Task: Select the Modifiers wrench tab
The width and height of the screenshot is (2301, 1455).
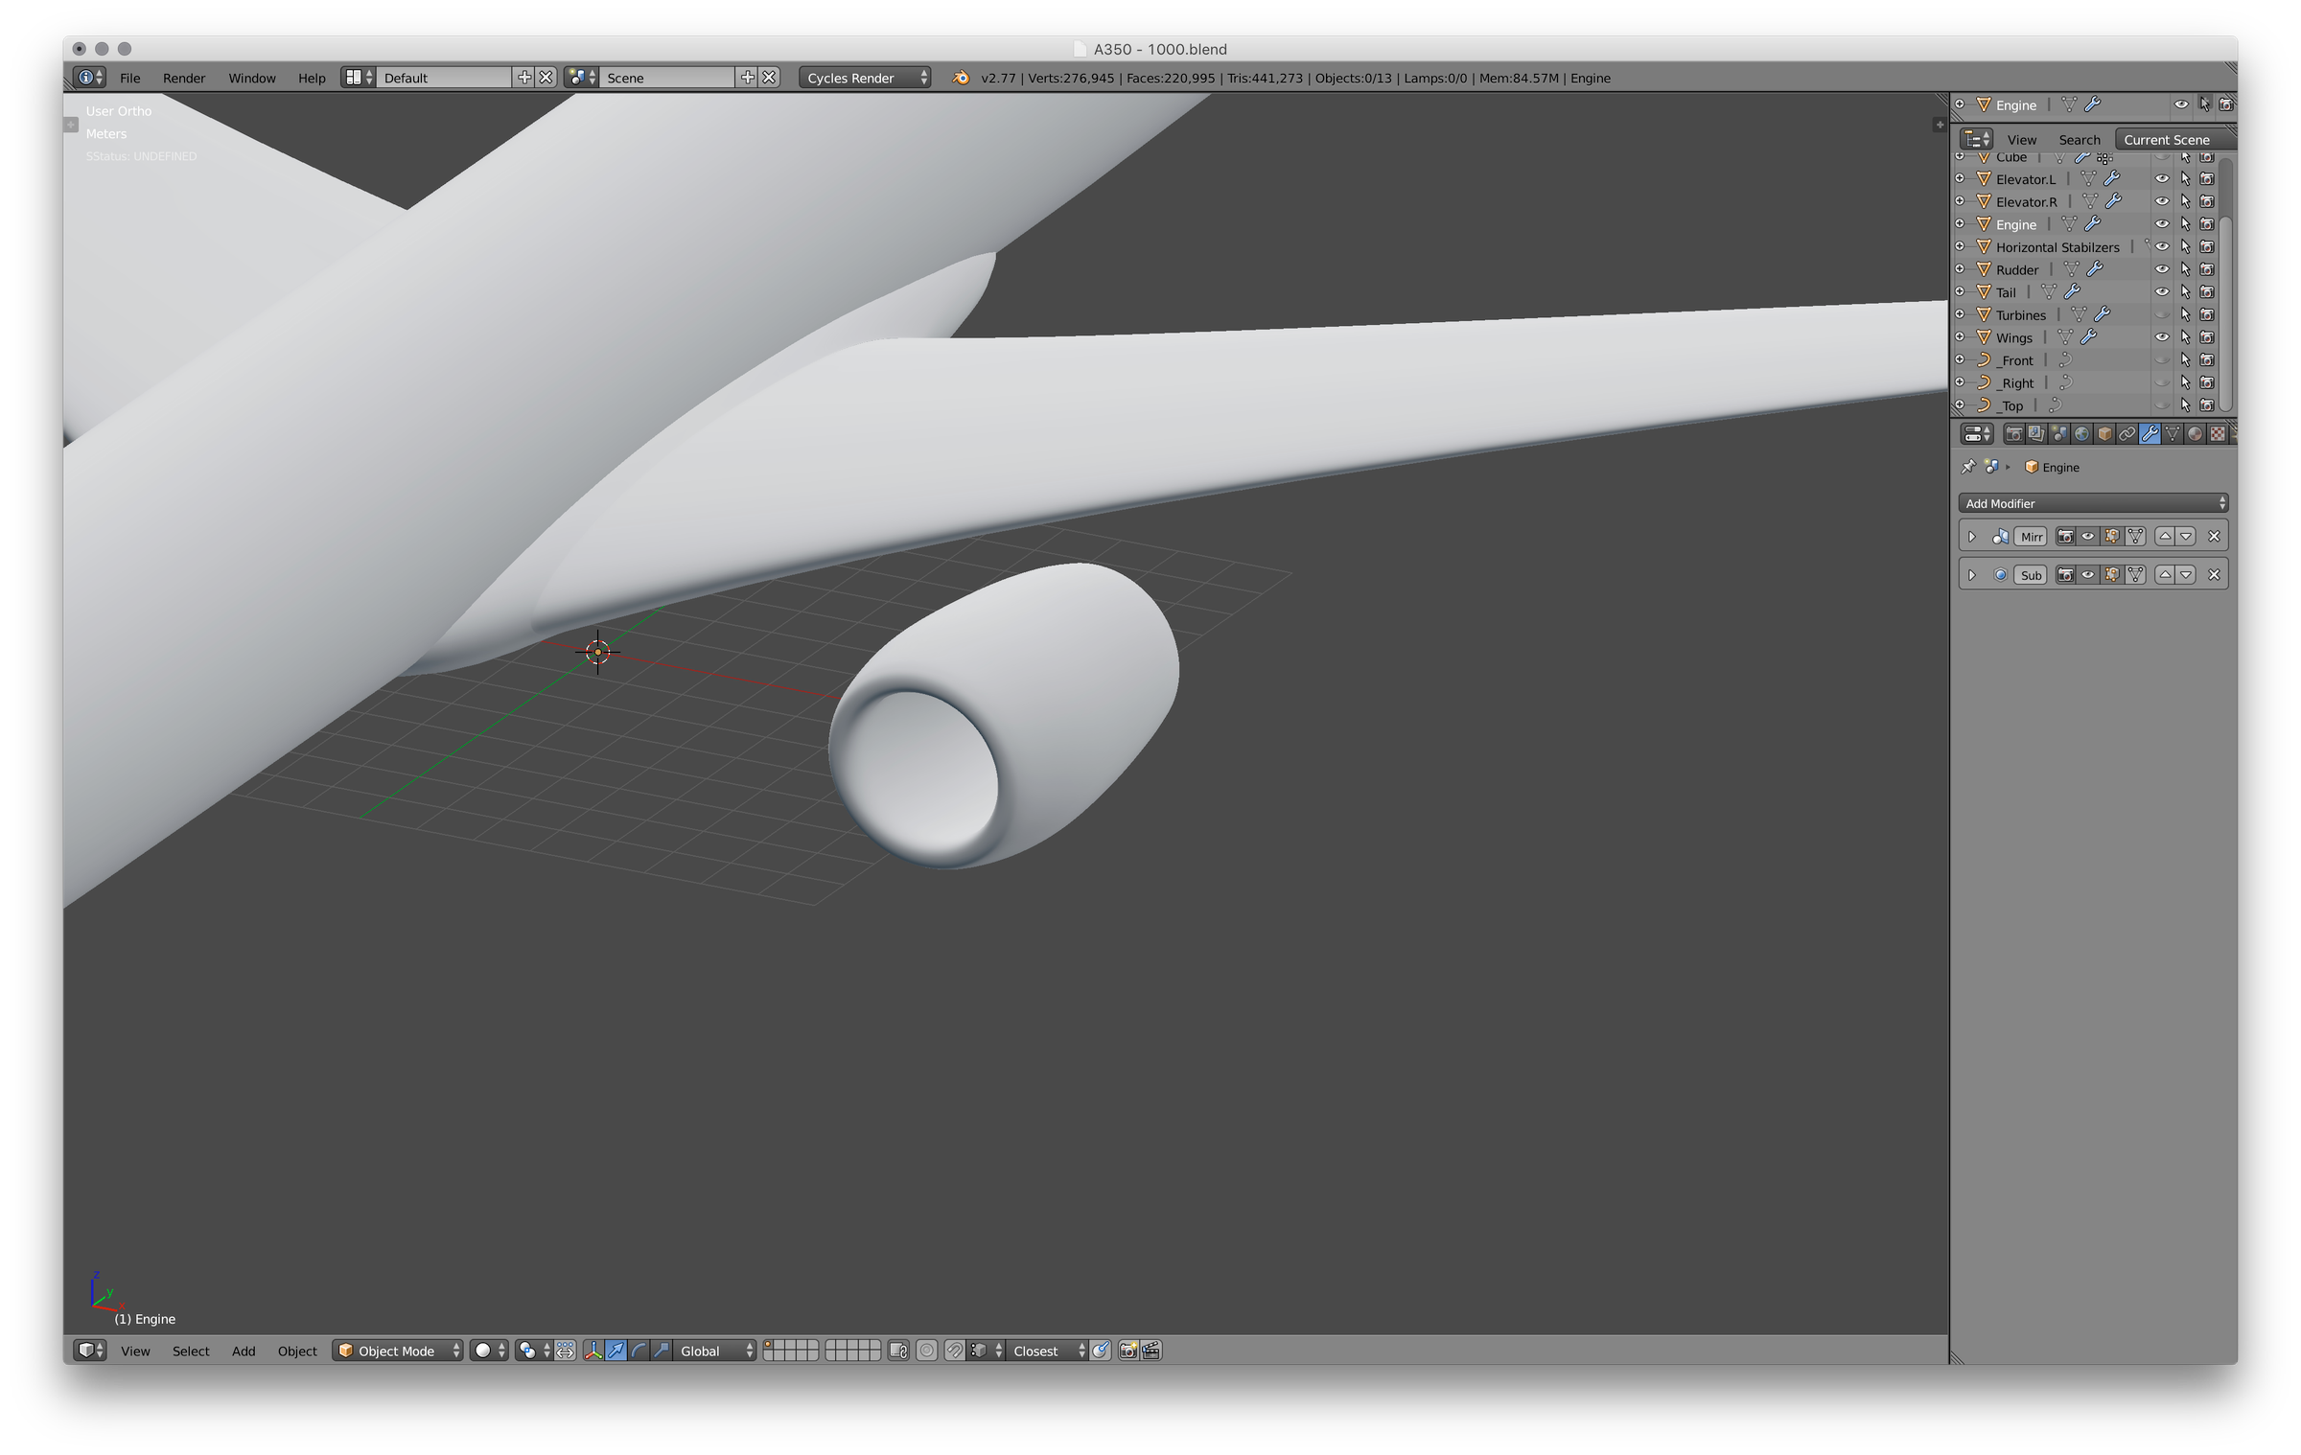Action: click(x=2150, y=433)
